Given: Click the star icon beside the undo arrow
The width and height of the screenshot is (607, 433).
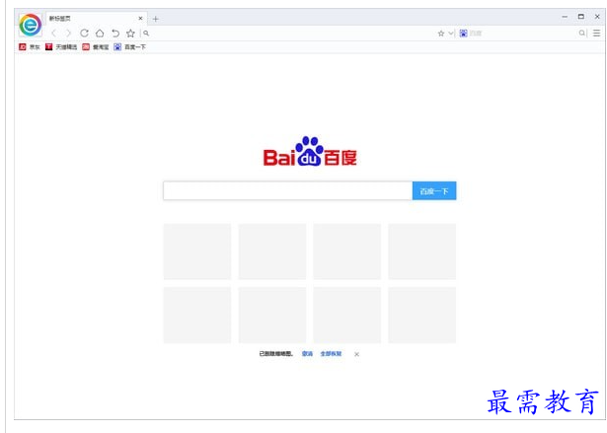Looking at the screenshot, I should [x=130, y=34].
